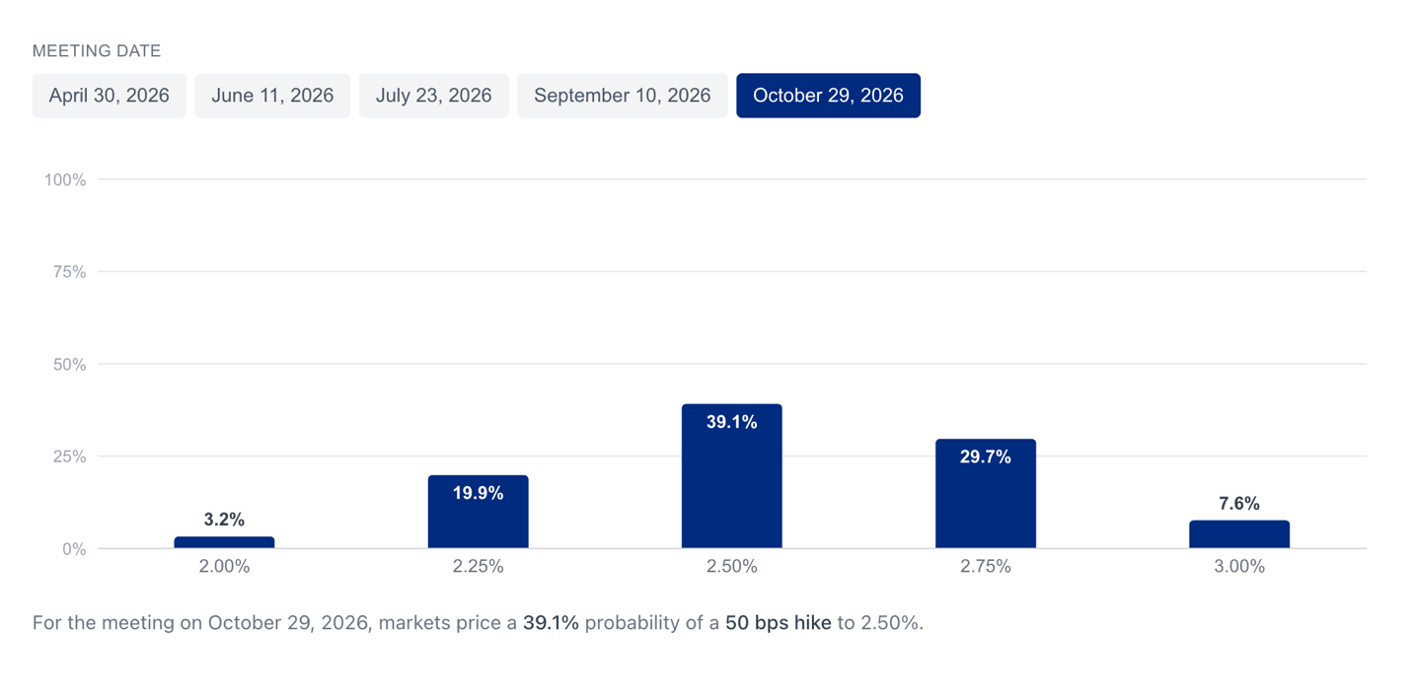The width and height of the screenshot is (1413, 697).
Task: Choose the July 23, 2026 meeting date
Action: coord(433,96)
